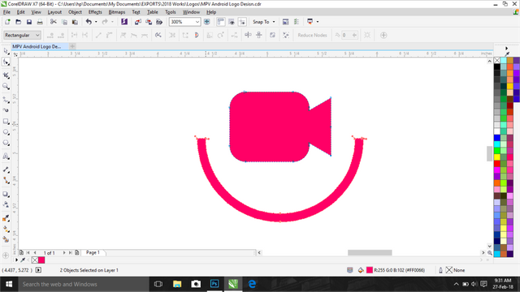This screenshot has width=520, height=292.
Task: Open the zoom level 300% dropdown
Action: point(197,22)
